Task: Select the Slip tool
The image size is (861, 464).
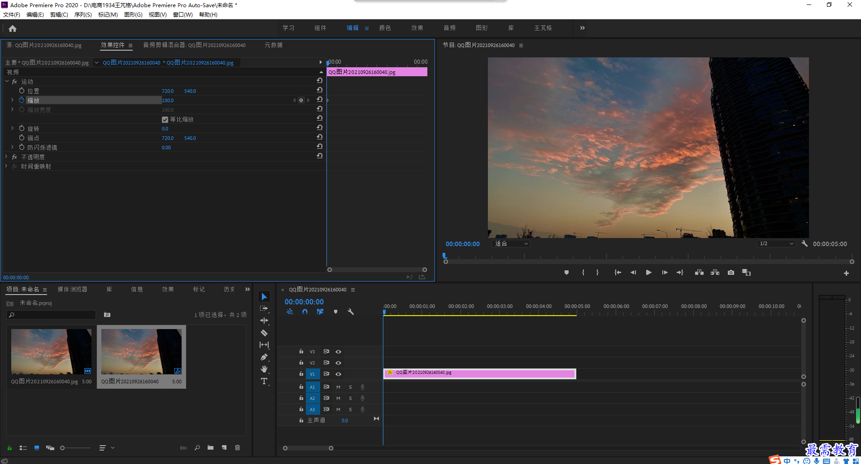Action: click(x=264, y=345)
